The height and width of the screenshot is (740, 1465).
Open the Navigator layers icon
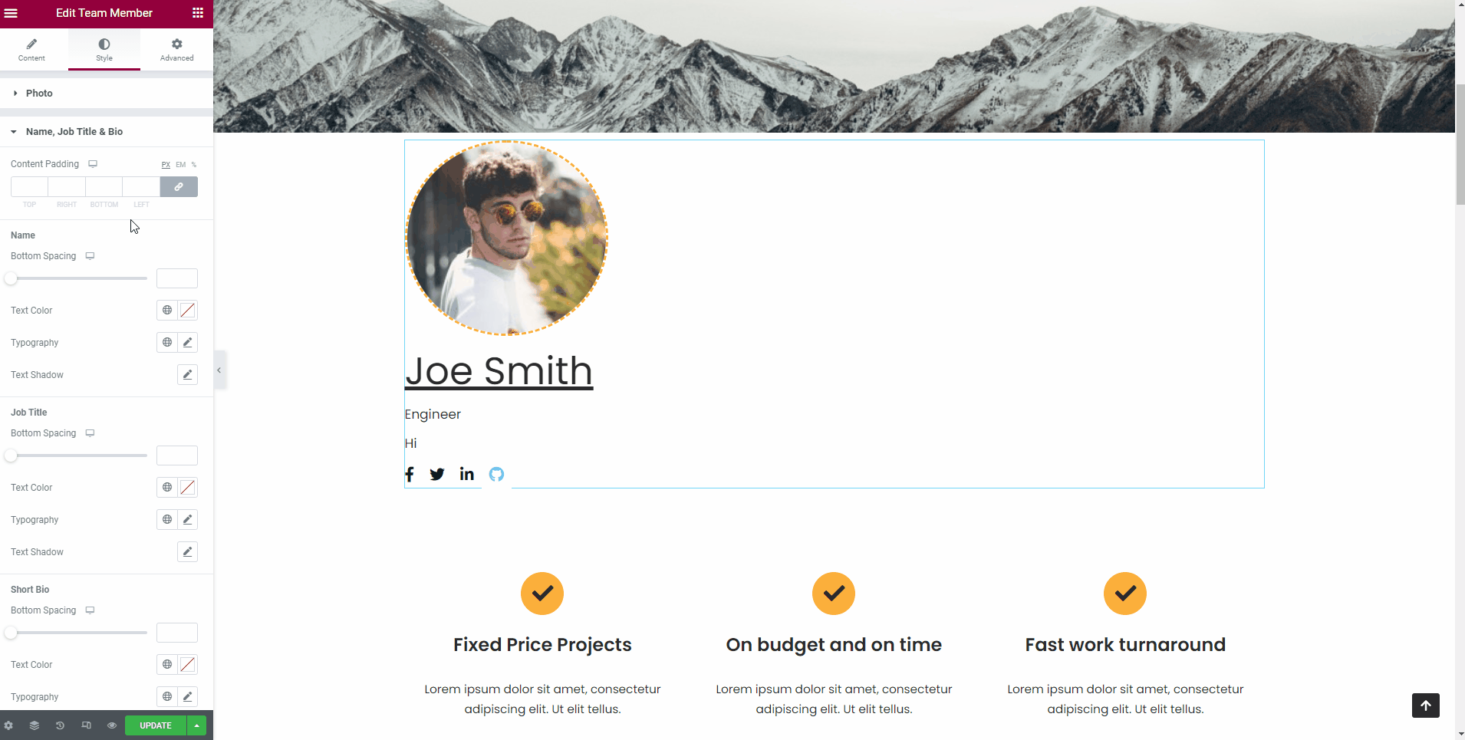click(x=35, y=725)
